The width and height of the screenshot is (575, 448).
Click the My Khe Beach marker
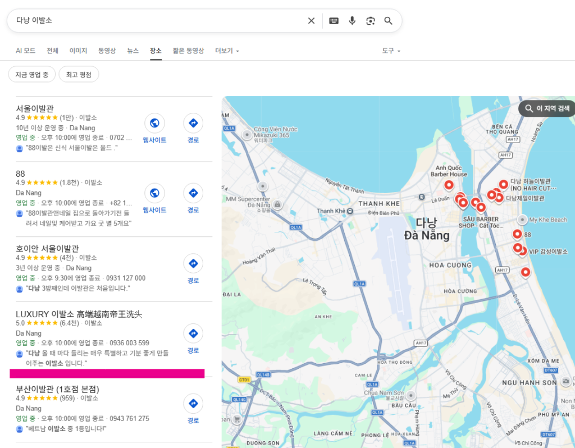point(522,220)
